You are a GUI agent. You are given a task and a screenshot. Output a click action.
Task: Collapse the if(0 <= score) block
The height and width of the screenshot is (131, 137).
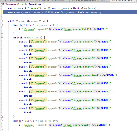coord(1,21)
